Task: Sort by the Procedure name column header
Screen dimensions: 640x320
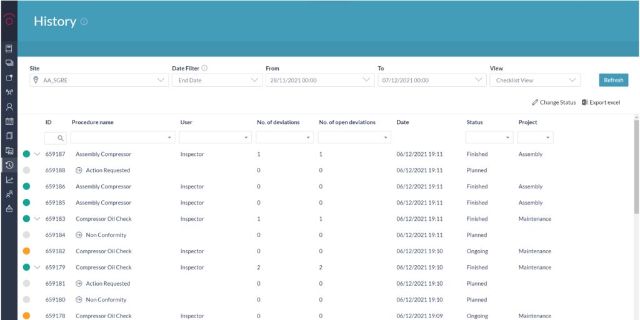Action: [92, 122]
